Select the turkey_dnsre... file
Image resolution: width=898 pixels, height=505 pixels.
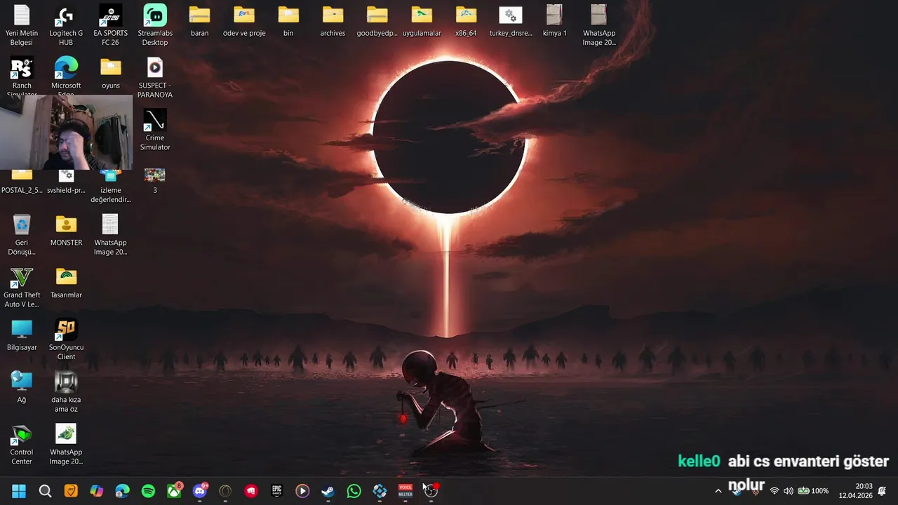pos(511,21)
